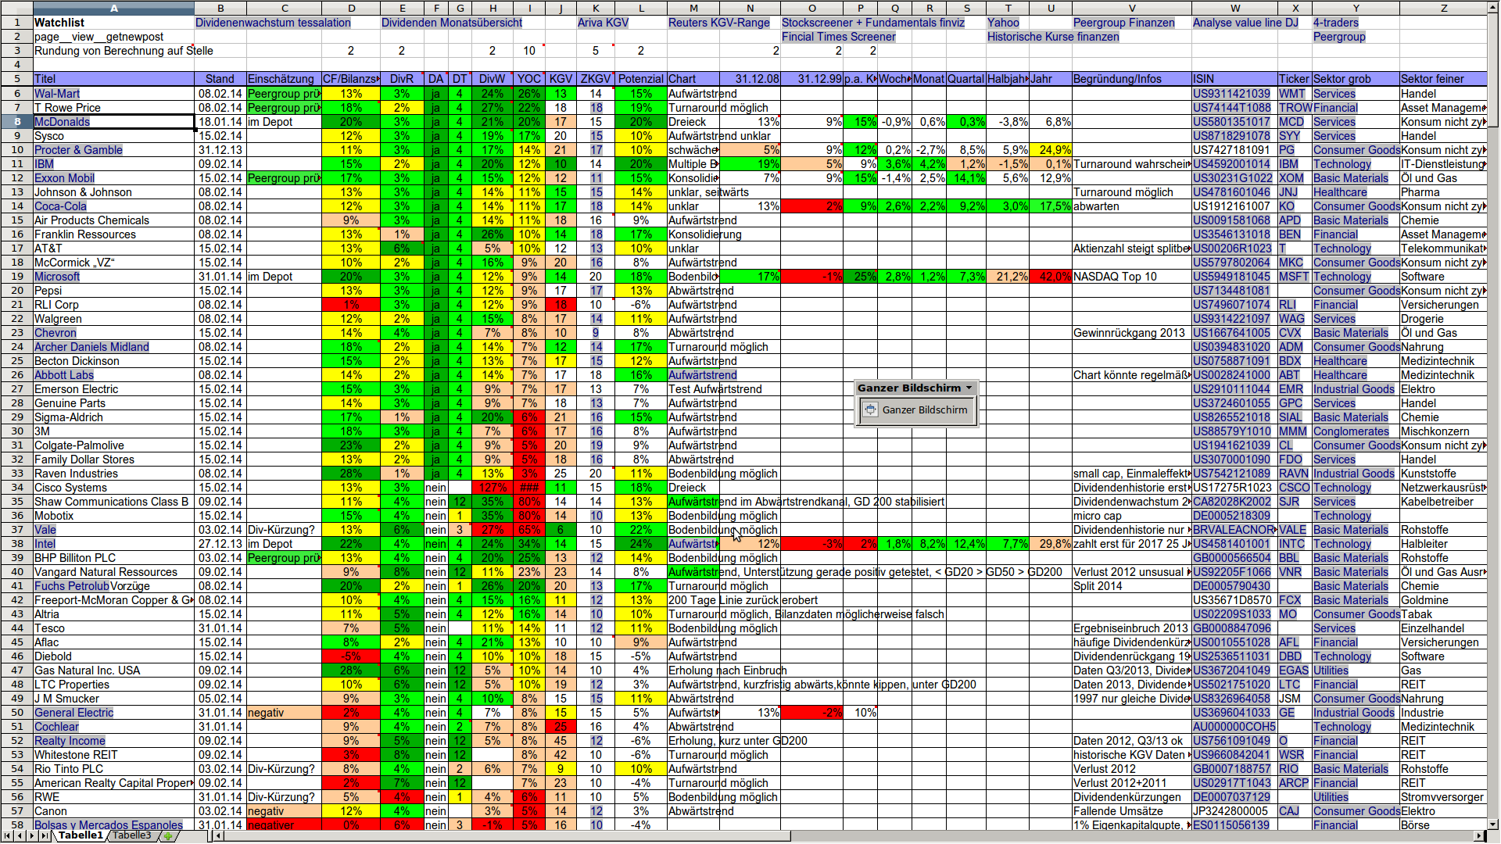Go to last sheet tab arrow
This screenshot has width=1501, height=844.
pyautogui.click(x=45, y=836)
